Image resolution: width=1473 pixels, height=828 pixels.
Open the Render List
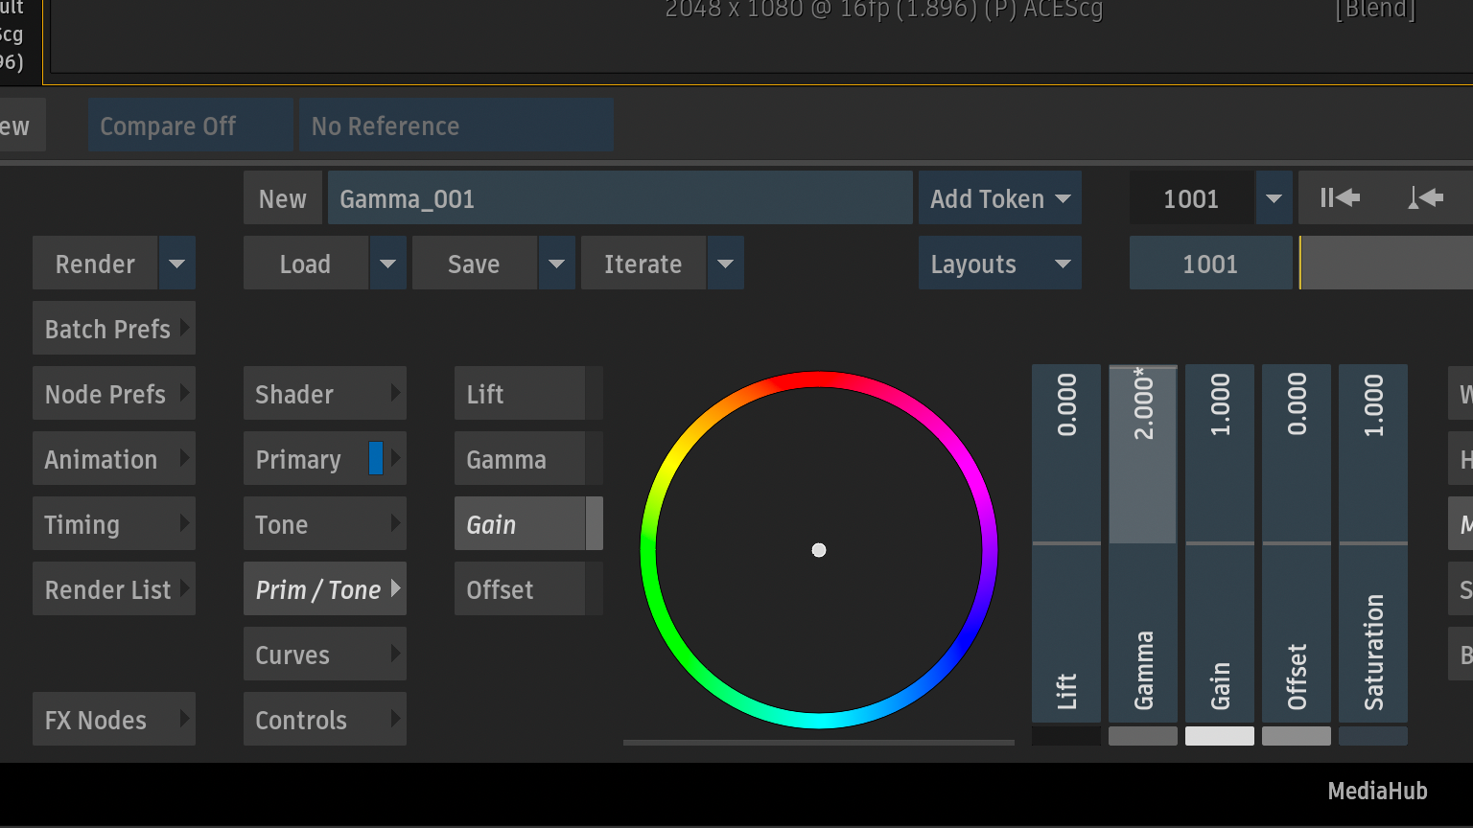click(114, 588)
